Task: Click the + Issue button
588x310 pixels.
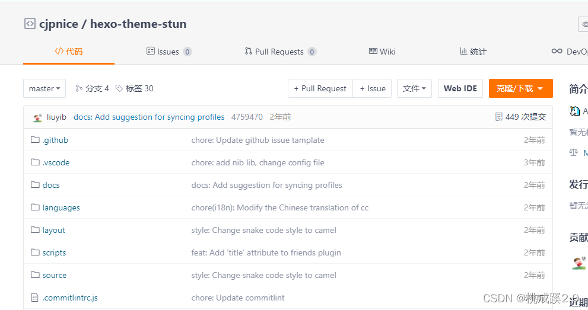Action: (373, 88)
